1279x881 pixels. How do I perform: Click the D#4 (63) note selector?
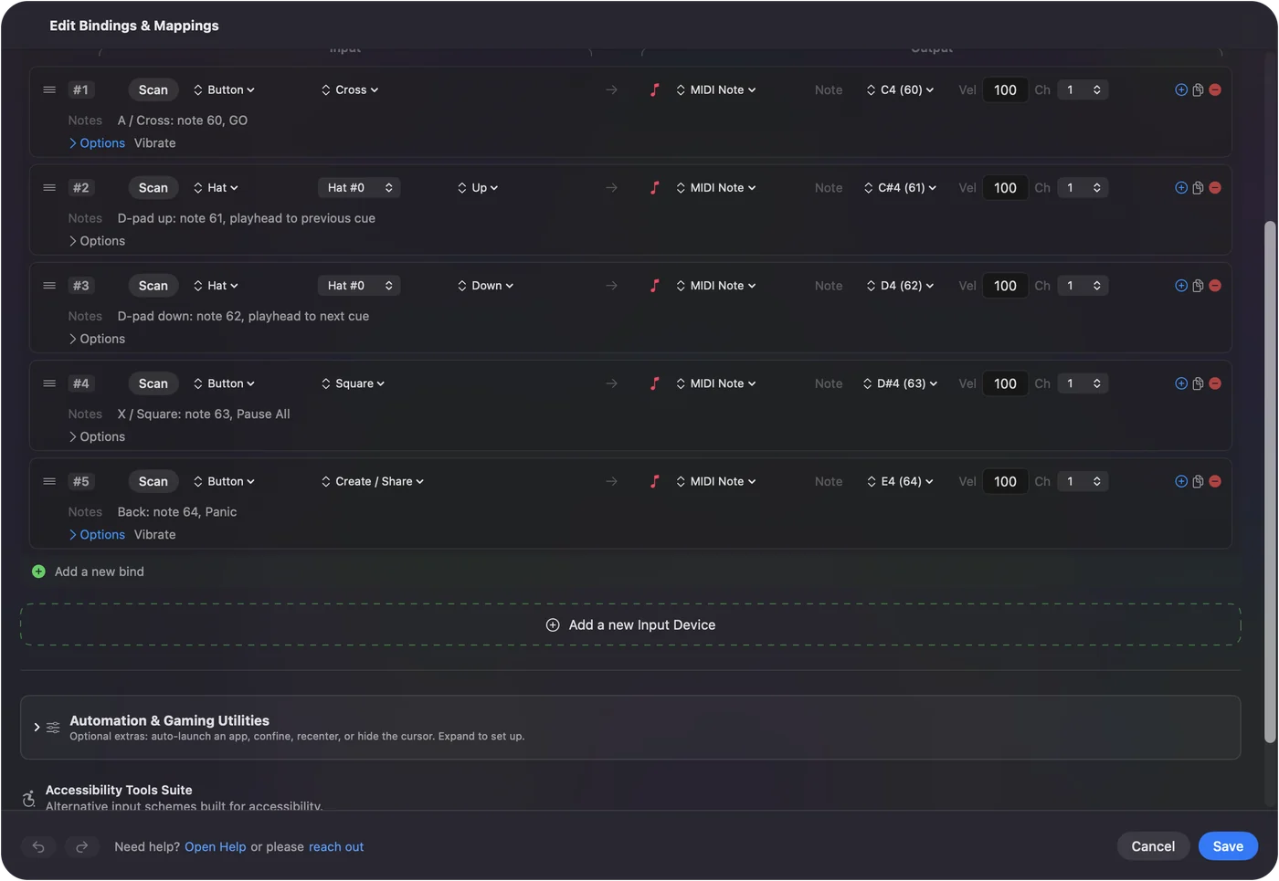tap(901, 383)
